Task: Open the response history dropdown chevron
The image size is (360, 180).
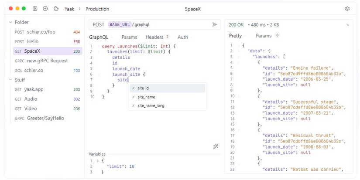Action: coord(348,25)
